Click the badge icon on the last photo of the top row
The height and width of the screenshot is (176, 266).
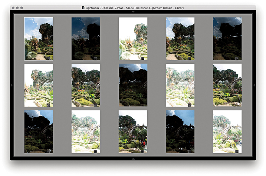(x=237, y=58)
